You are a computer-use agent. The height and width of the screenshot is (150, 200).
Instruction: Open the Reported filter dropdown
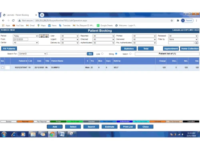pos(104,36)
